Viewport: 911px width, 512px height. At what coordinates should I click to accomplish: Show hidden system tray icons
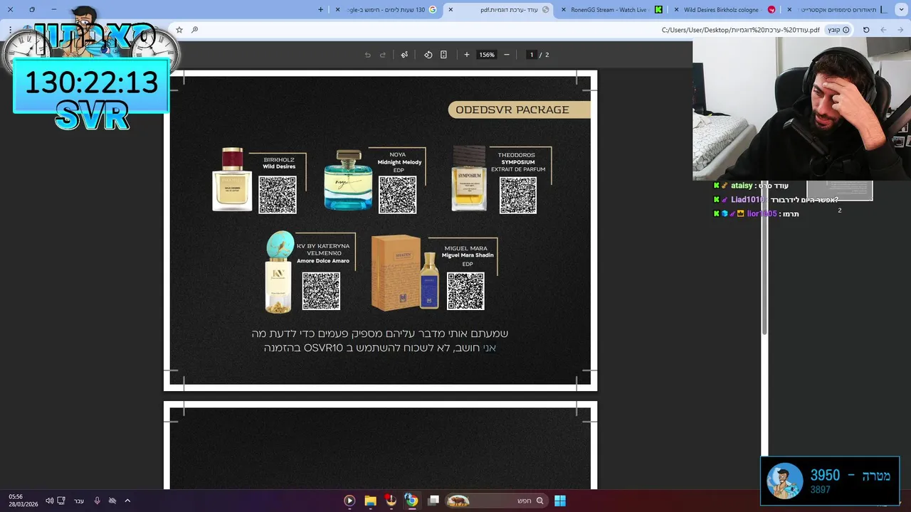click(x=127, y=501)
